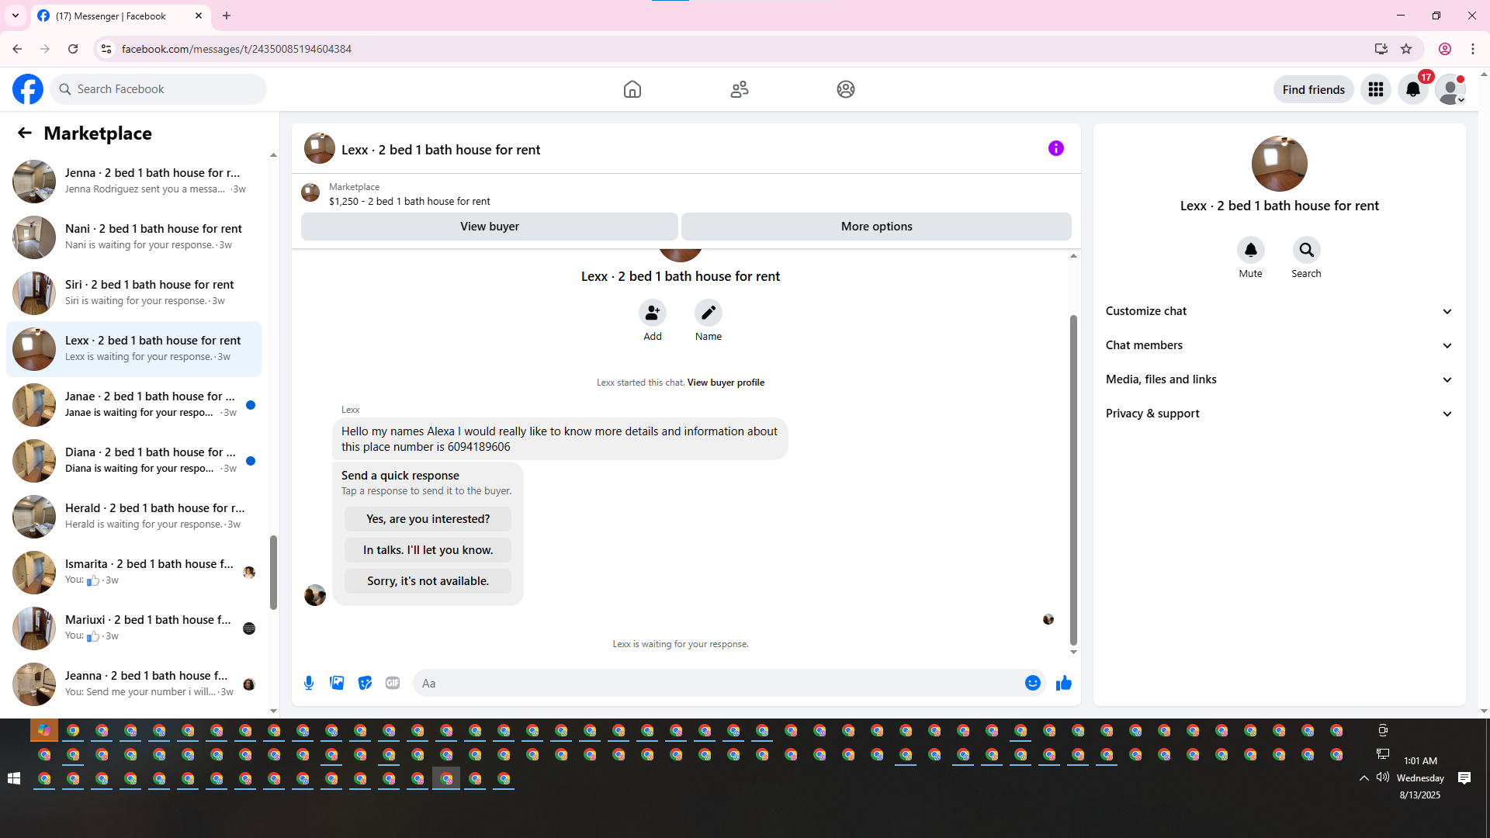This screenshot has height=838, width=1490.
Task: Open the GIF picker icon
Action: (x=393, y=683)
